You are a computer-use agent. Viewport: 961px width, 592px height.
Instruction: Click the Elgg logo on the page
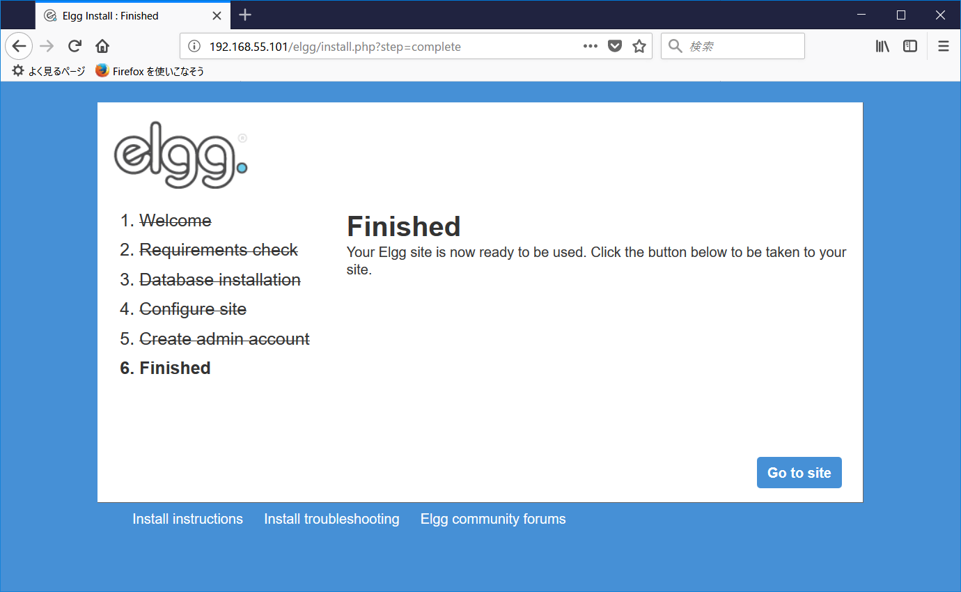pyautogui.click(x=180, y=154)
